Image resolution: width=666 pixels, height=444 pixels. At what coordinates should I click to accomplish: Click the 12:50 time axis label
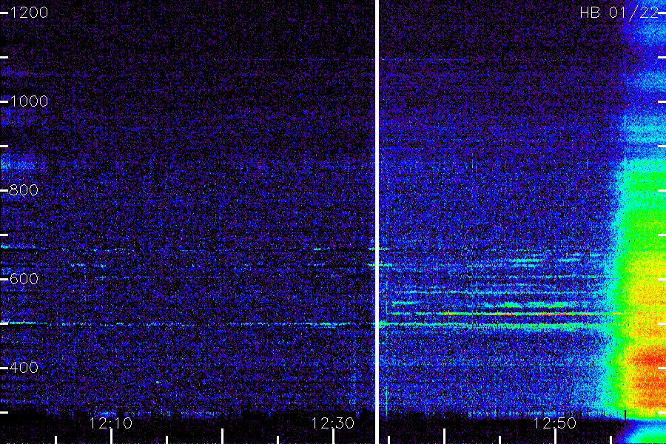click(x=555, y=423)
